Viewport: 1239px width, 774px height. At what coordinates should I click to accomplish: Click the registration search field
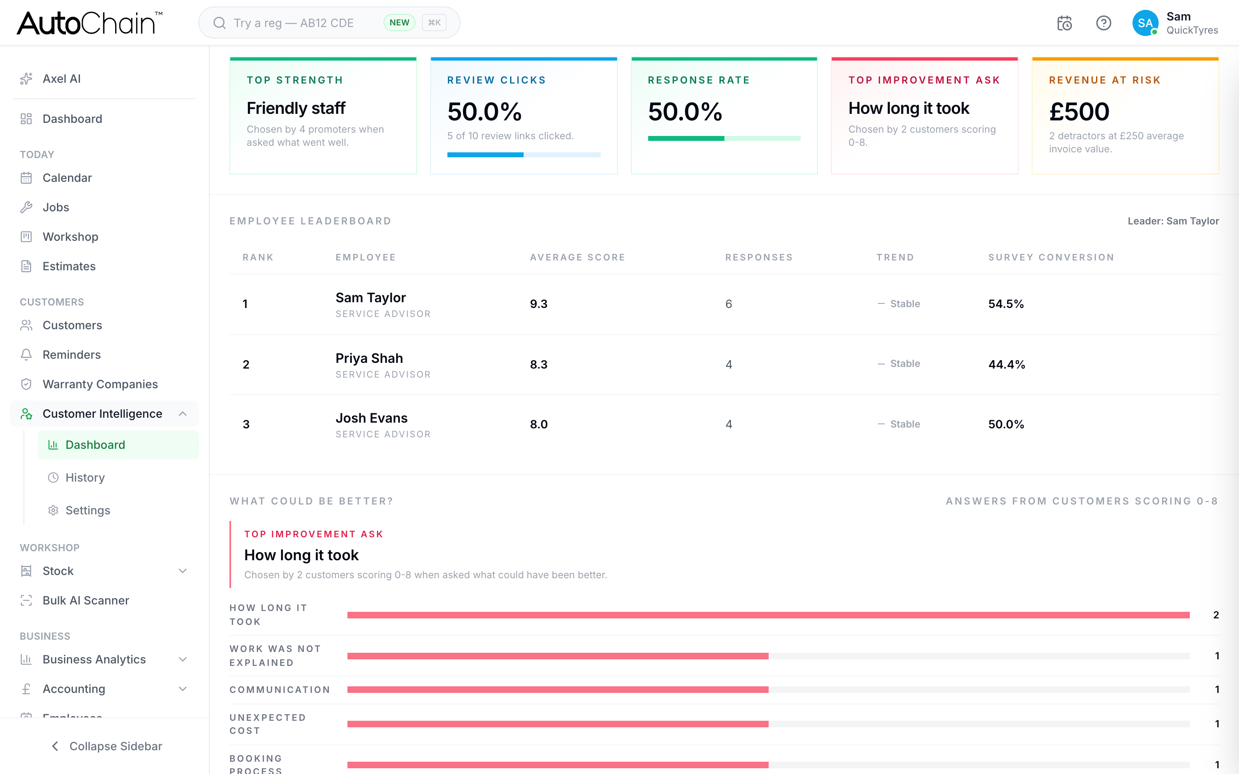(x=329, y=23)
